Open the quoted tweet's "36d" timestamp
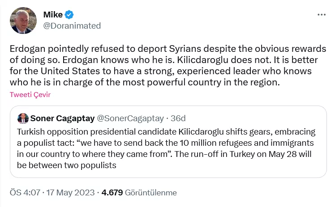335x207 pixels. [x=177, y=118]
